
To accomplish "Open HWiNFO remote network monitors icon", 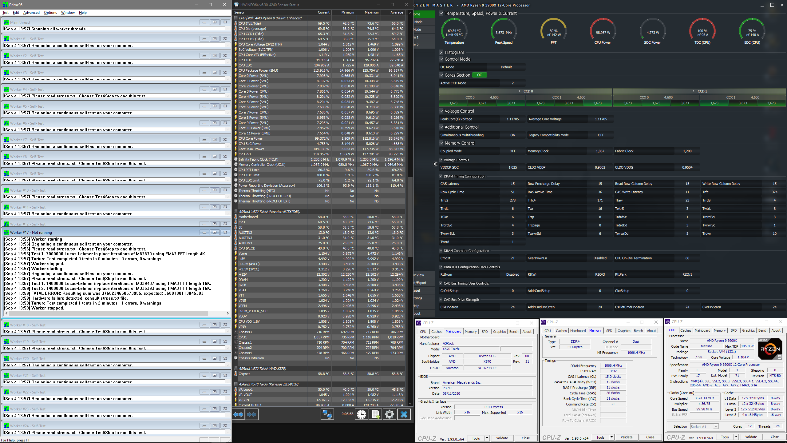I will [x=327, y=414].
